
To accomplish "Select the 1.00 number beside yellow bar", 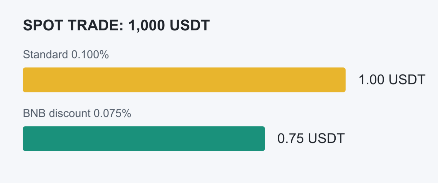I will [x=372, y=80].
